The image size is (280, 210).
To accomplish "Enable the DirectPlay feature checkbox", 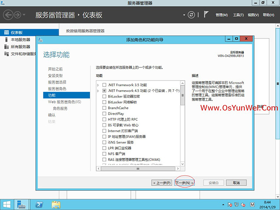I will click(104, 113).
